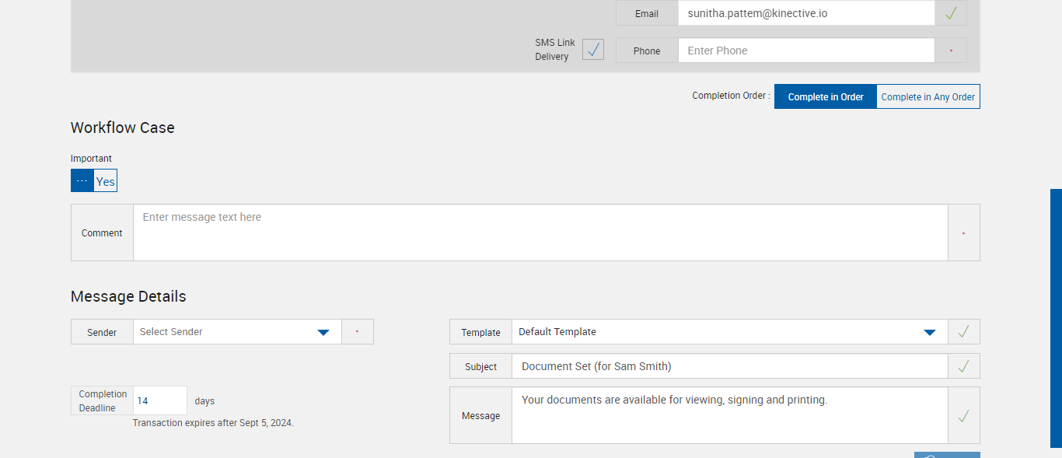Image resolution: width=1062 pixels, height=458 pixels.
Task: Click the red required marker beside Phone
Action: tap(950, 51)
